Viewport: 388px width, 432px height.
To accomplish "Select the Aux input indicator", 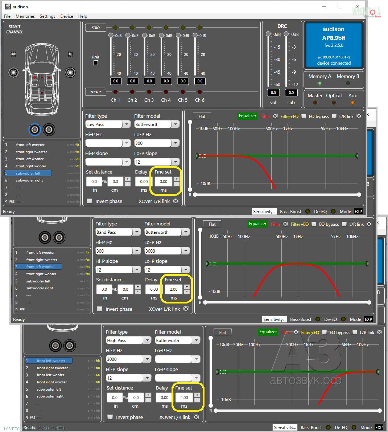I will 352,102.
